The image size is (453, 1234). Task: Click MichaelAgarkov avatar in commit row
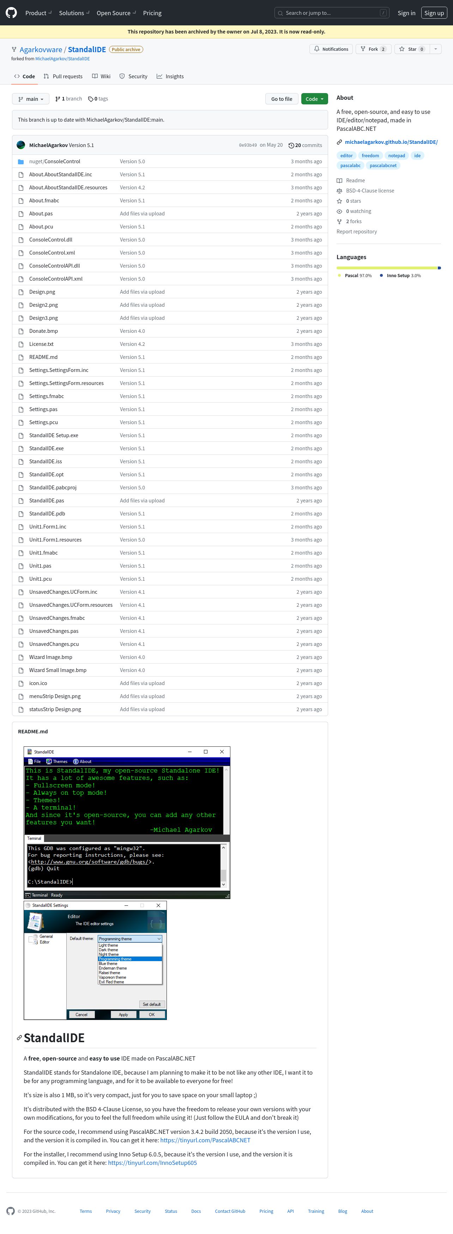pos(20,145)
